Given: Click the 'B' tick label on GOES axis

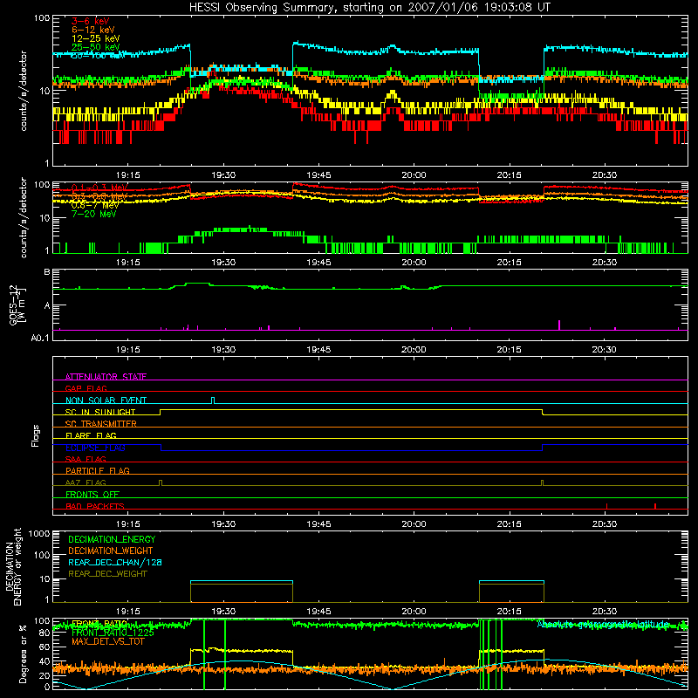Looking at the screenshot, I should click(x=47, y=271).
